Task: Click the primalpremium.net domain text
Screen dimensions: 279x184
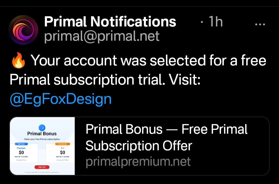Action: tap(138, 161)
